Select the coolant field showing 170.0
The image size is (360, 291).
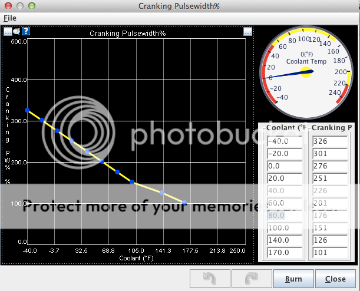285,253
